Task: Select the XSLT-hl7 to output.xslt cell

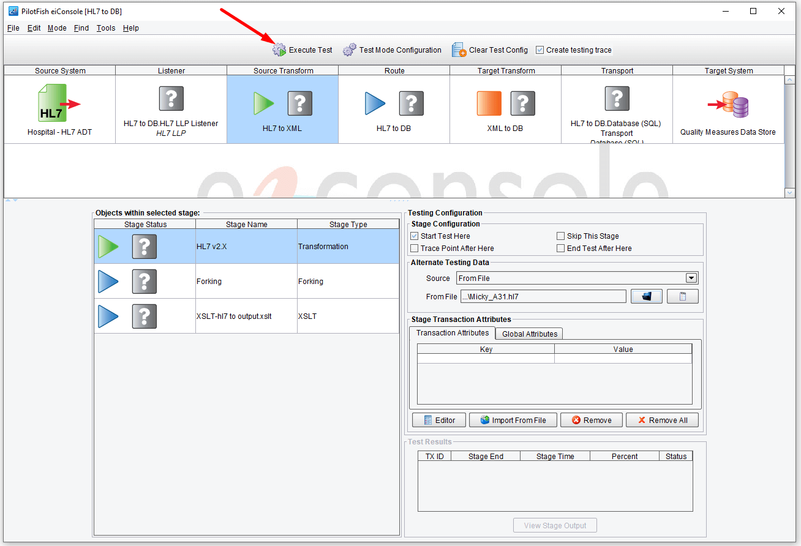Action: point(246,316)
